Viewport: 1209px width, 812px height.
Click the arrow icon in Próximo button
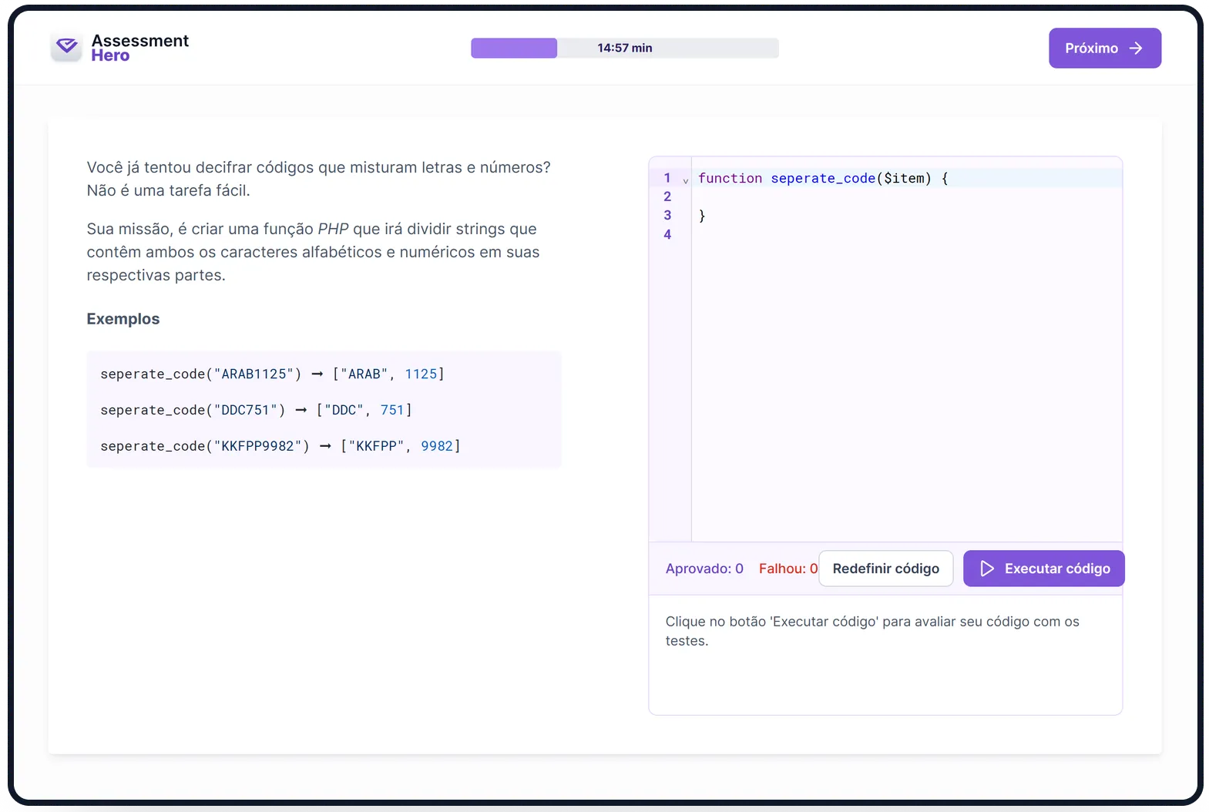click(x=1136, y=48)
